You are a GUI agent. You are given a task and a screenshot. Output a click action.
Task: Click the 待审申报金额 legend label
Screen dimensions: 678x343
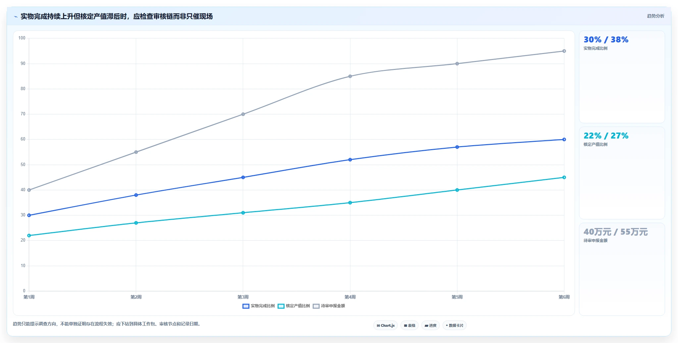tap(333, 306)
